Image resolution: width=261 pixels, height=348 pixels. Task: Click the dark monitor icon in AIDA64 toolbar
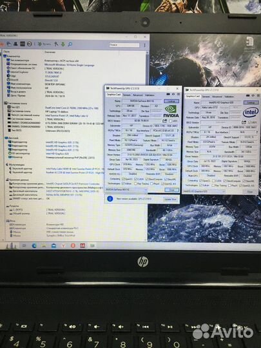coord(23,44)
